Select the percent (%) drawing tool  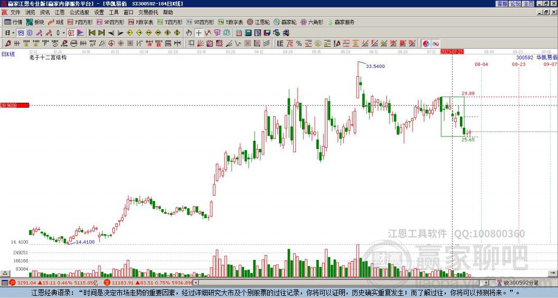[299, 44]
